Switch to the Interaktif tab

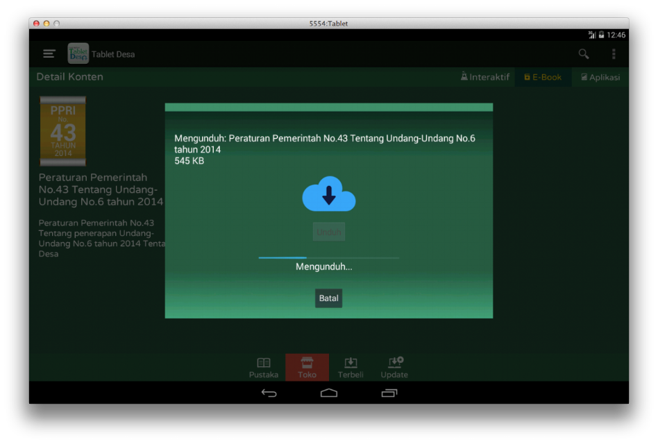point(484,77)
